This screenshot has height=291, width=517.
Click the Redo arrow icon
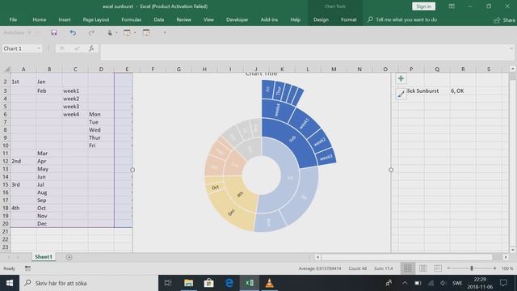pos(91,32)
